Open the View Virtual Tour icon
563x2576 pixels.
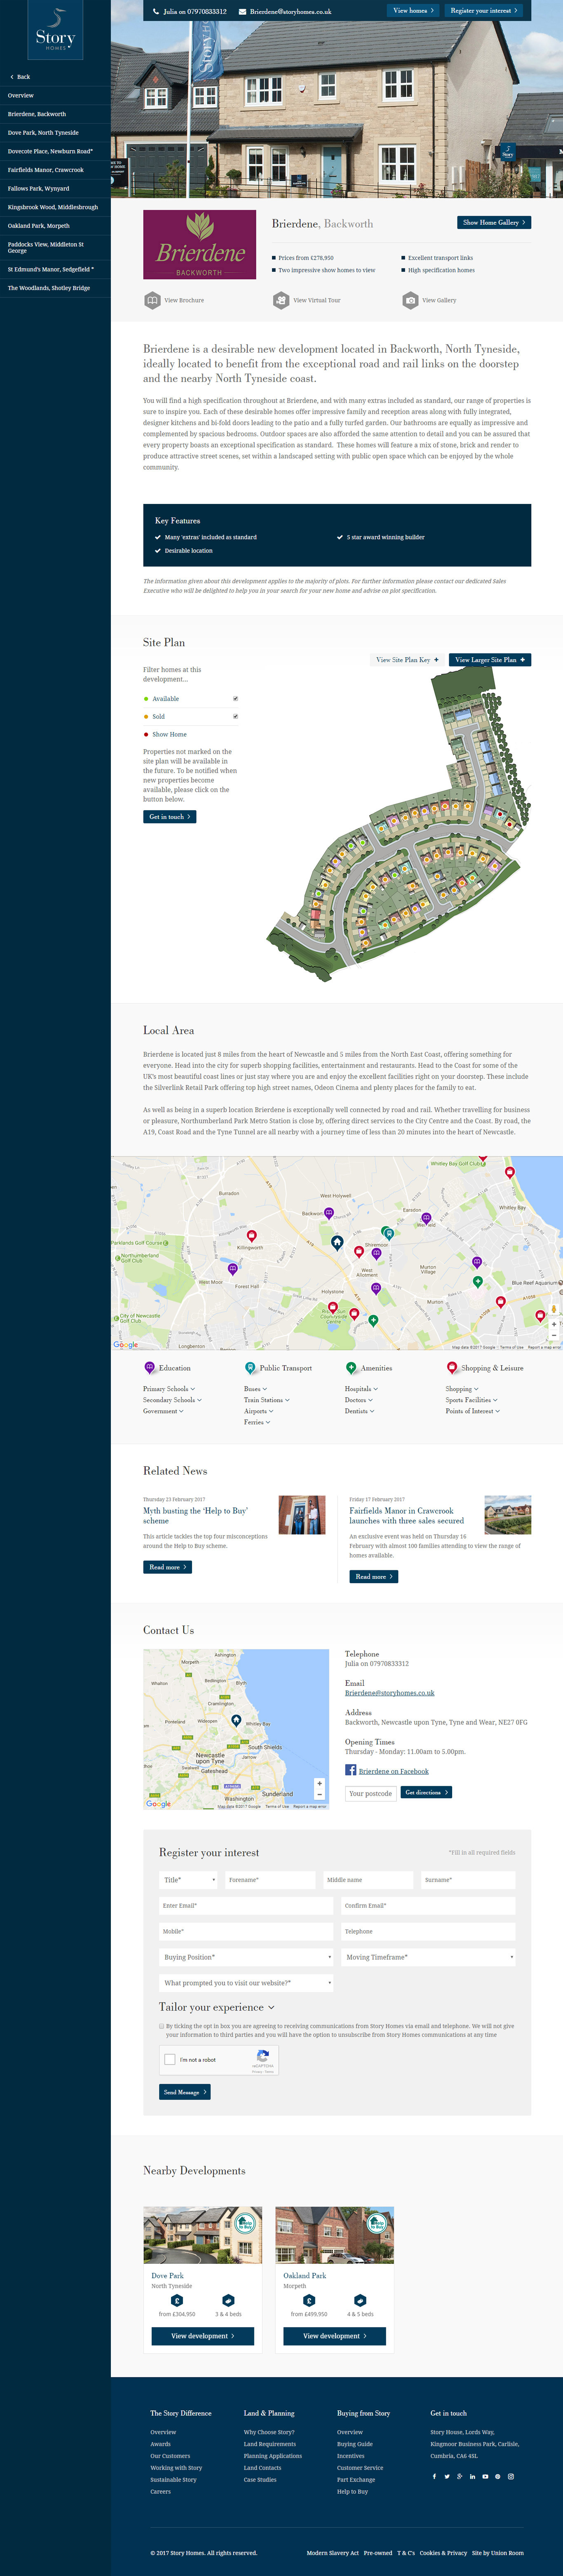click(281, 300)
